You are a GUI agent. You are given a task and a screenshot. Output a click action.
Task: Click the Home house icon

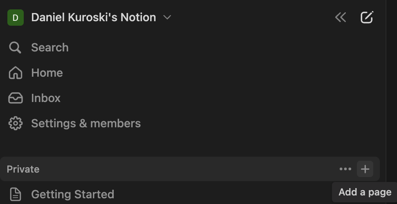15,73
